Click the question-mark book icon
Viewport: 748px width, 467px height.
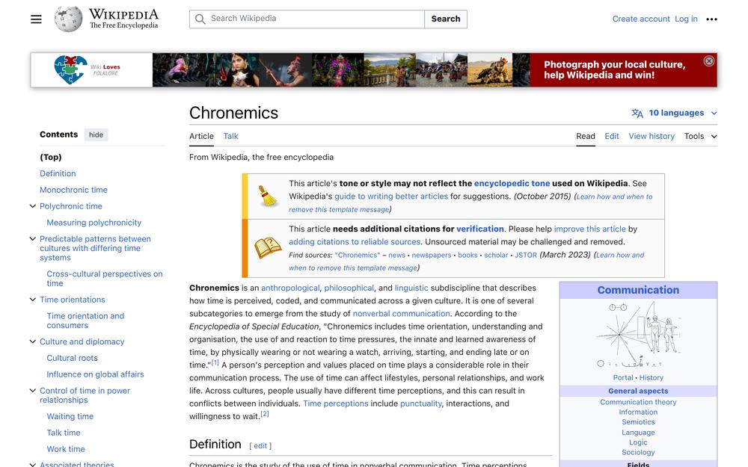coord(268,248)
